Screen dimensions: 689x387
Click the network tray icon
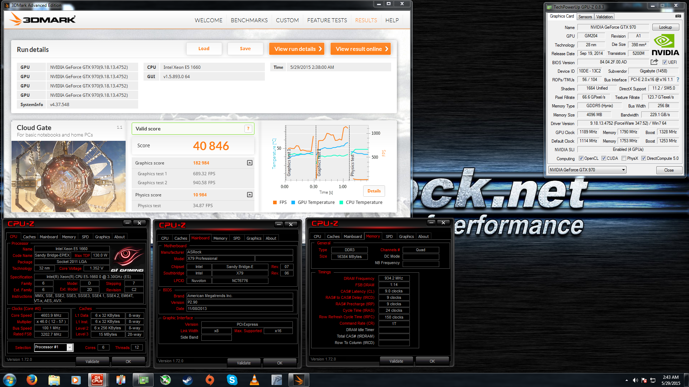653,380
